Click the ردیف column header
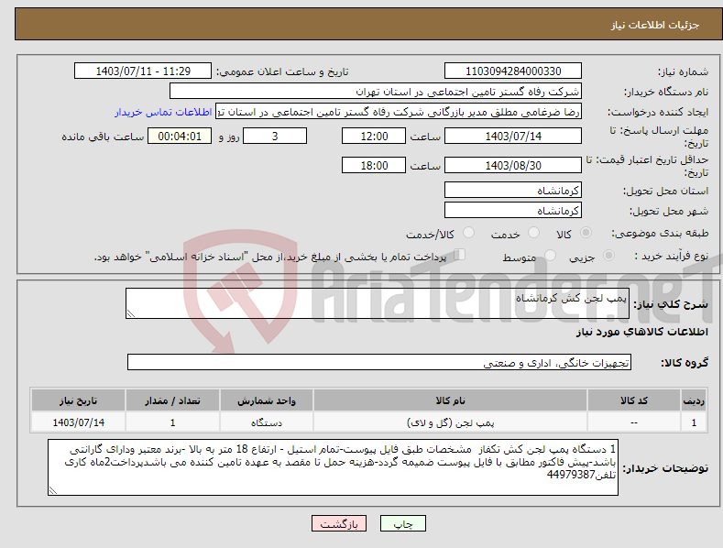Image resolution: width=723 pixels, height=548 pixels. click(694, 400)
